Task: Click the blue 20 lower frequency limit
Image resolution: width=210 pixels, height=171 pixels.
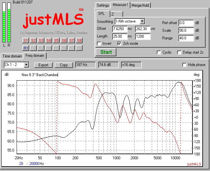Action: (x=21, y=163)
